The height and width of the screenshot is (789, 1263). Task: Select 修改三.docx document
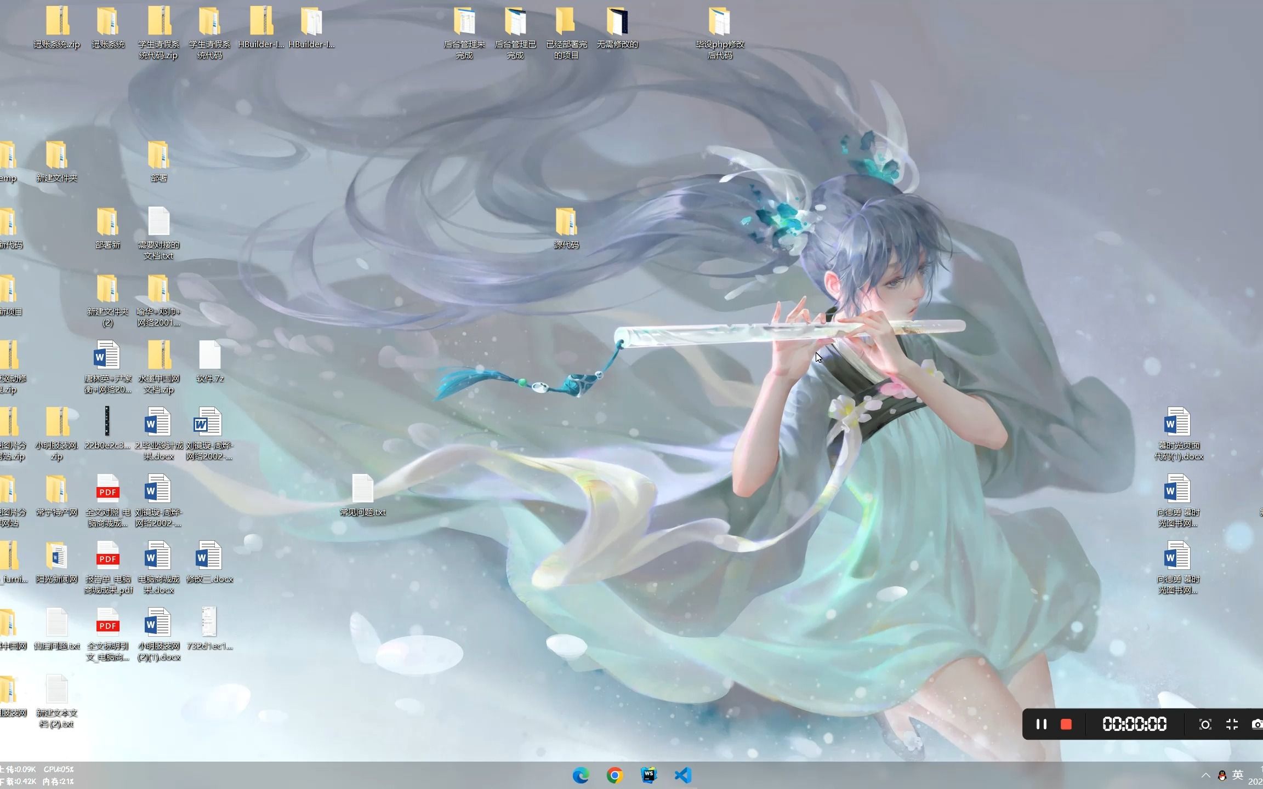[x=209, y=562]
